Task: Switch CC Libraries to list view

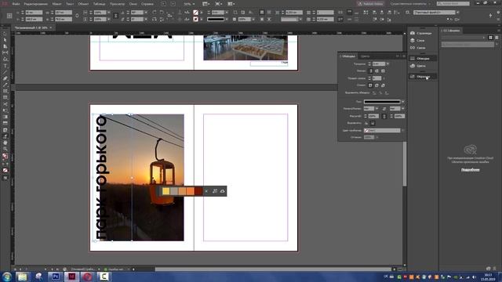Action: 497,38
